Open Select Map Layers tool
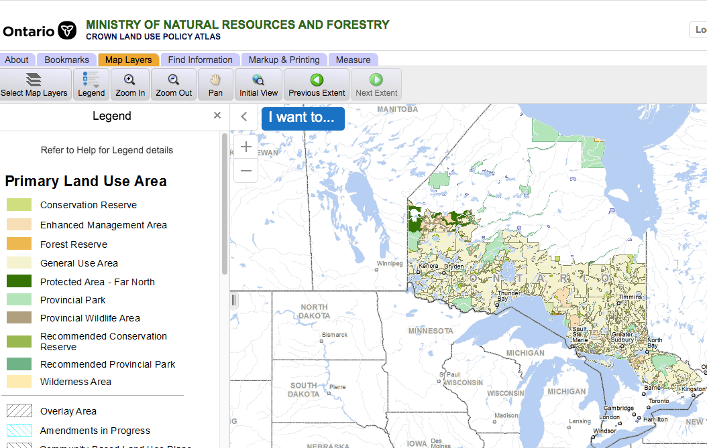The width and height of the screenshot is (707, 448). click(x=34, y=84)
